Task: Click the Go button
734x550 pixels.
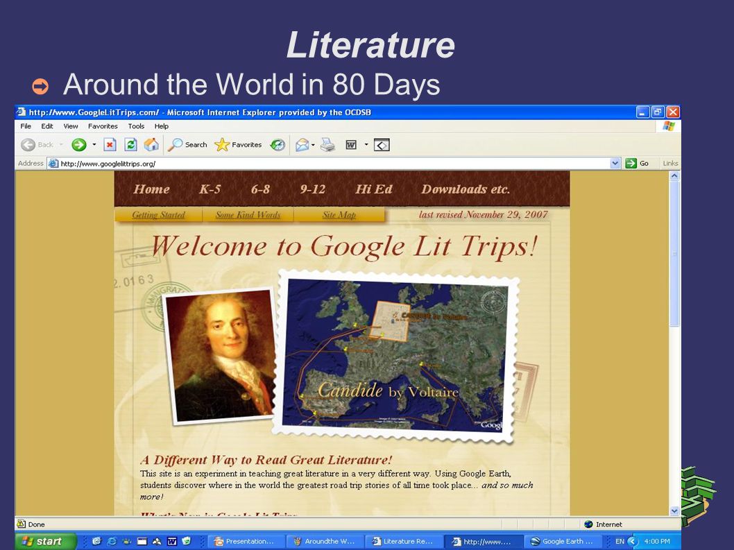Action: [x=638, y=164]
